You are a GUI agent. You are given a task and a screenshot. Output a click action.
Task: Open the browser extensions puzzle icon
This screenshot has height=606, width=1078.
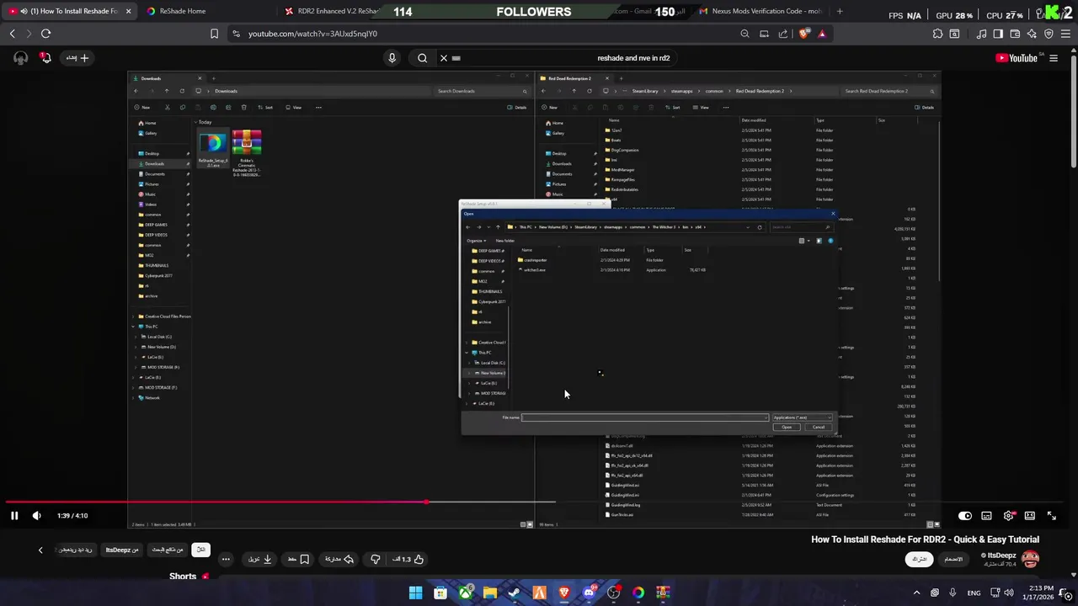click(937, 34)
